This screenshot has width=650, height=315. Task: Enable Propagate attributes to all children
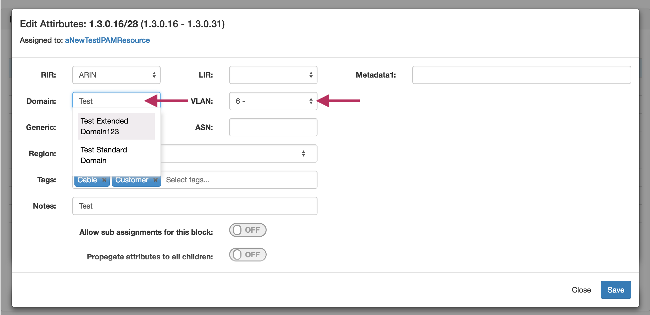pos(248,255)
